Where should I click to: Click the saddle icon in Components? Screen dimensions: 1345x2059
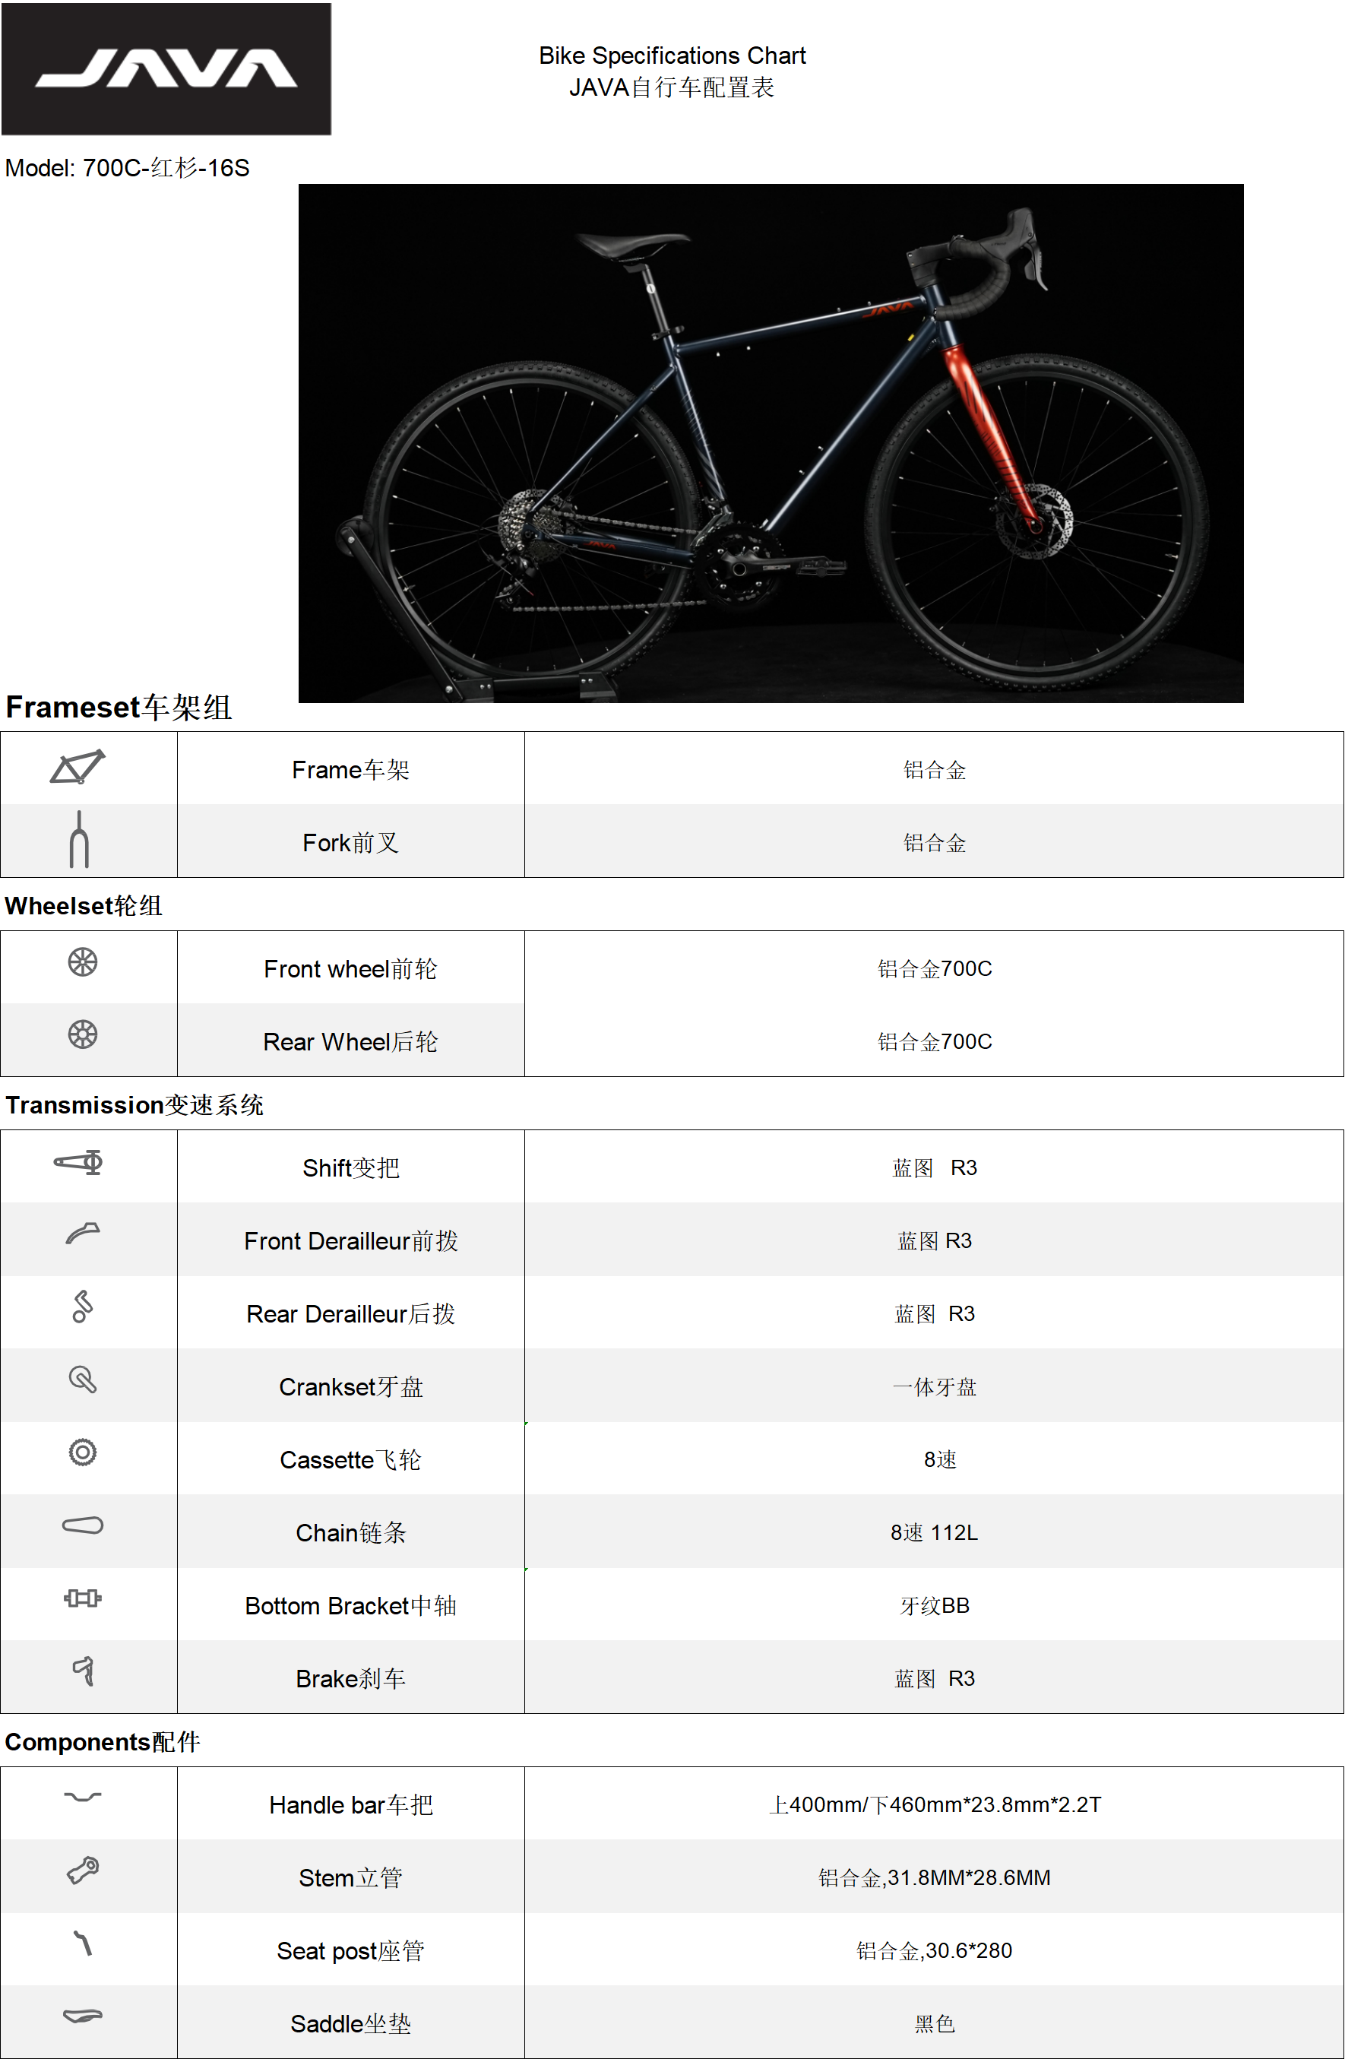(x=82, y=2016)
